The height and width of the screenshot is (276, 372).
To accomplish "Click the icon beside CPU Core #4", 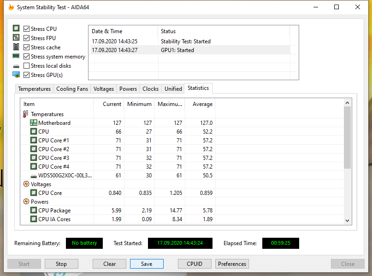I will tap(34, 166).
